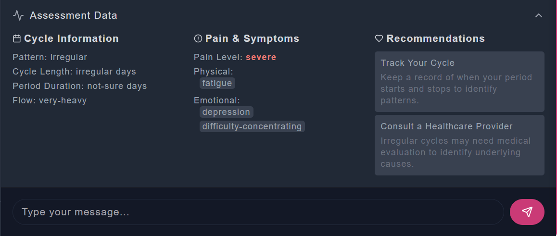Open the Consult a Healthcare Provider card
The height and width of the screenshot is (236, 557).
point(459,145)
